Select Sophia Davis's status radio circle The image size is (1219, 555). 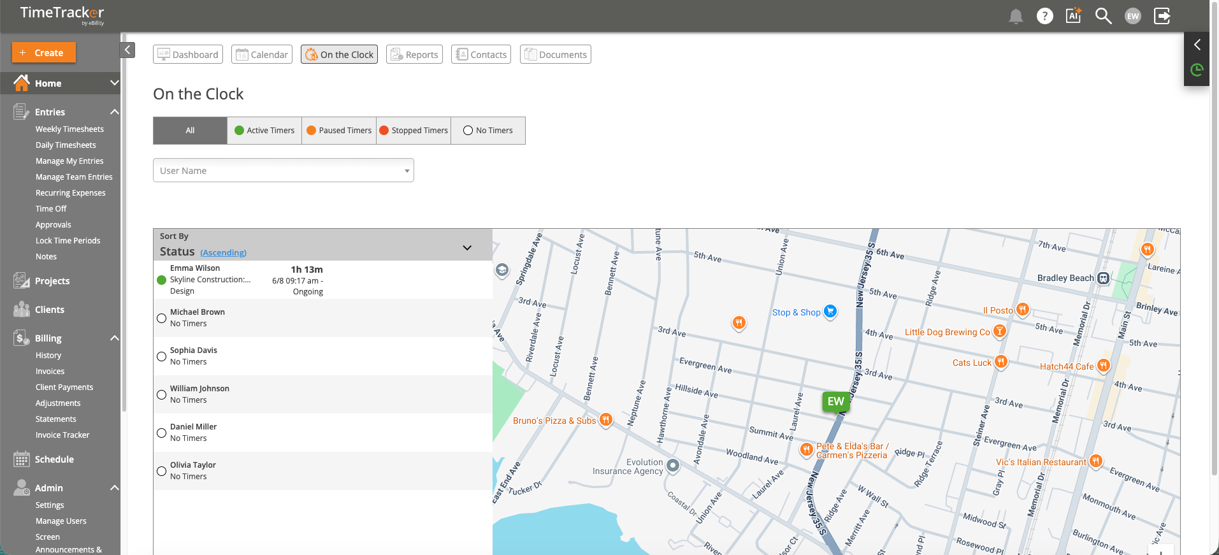[162, 356]
